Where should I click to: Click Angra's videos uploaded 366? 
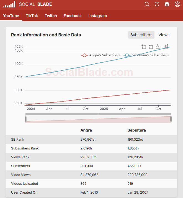click(83, 184)
